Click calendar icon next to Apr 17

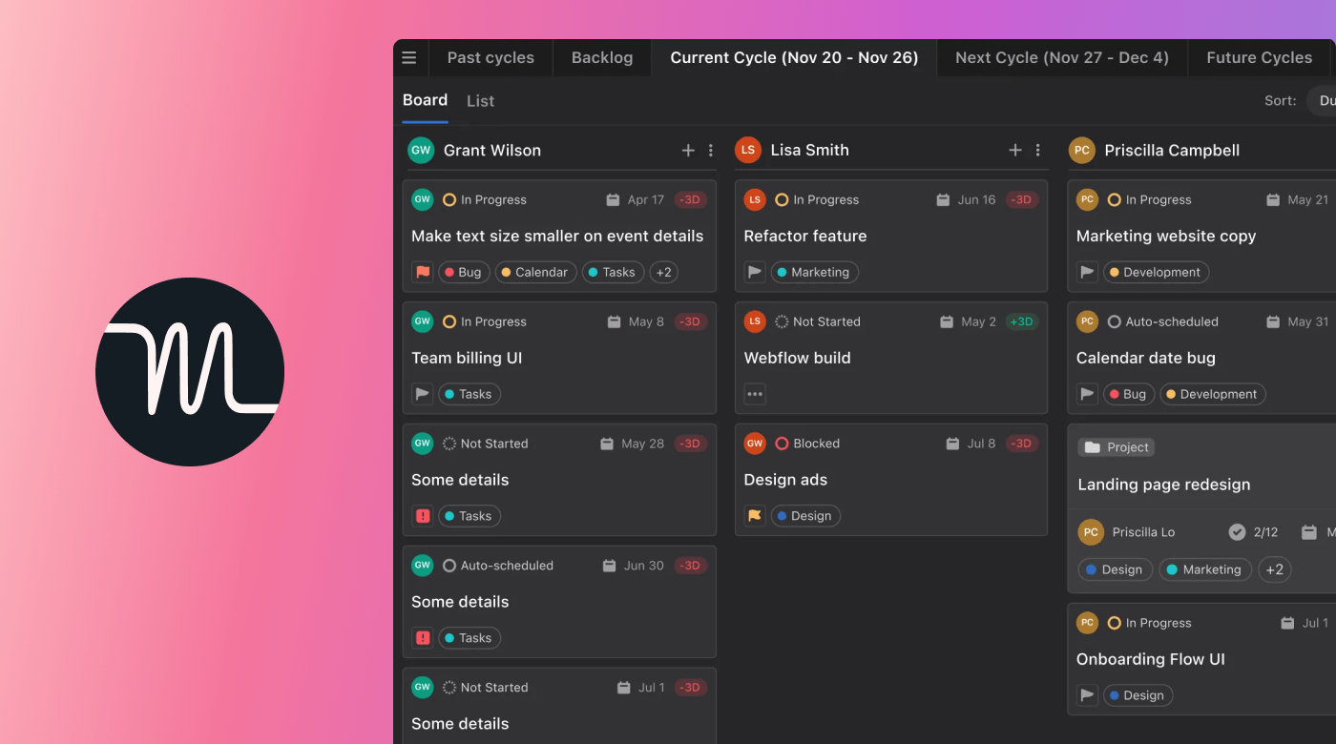pyautogui.click(x=614, y=199)
